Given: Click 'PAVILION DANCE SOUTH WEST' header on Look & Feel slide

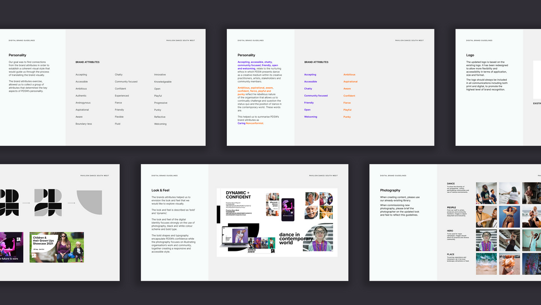Looking at the screenshot, I should point(323,176).
